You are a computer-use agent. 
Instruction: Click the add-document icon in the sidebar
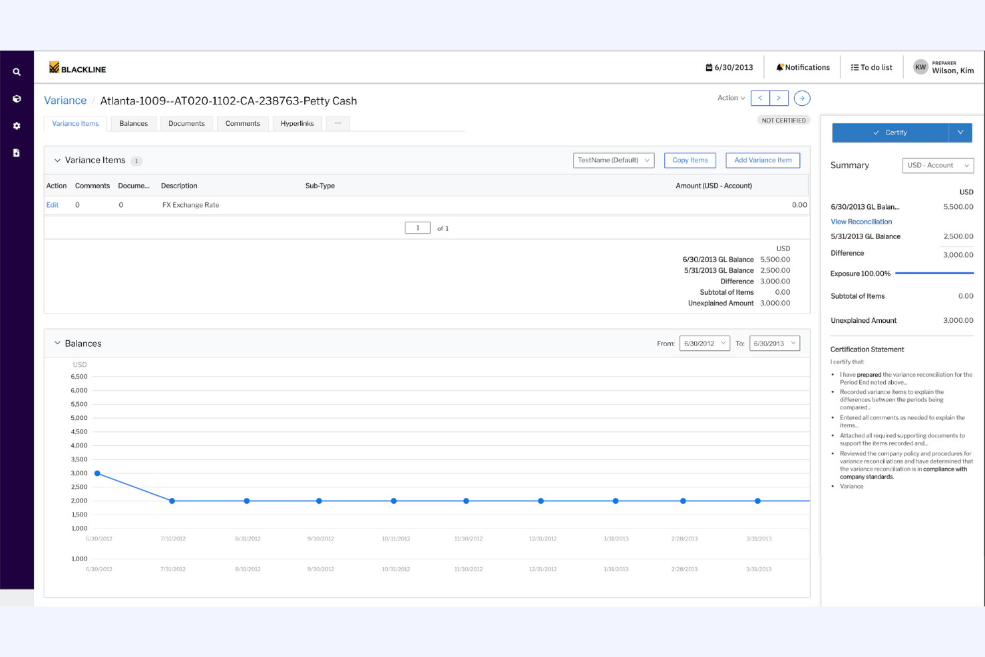[17, 152]
